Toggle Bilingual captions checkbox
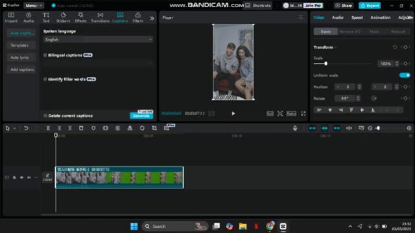 coord(45,55)
